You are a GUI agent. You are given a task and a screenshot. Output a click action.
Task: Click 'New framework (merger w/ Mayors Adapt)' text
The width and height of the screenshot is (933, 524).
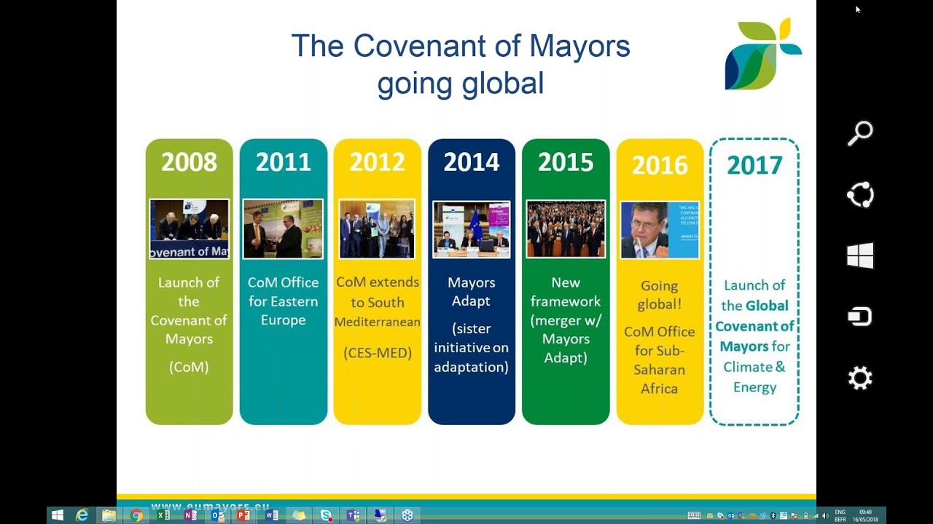click(566, 320)
